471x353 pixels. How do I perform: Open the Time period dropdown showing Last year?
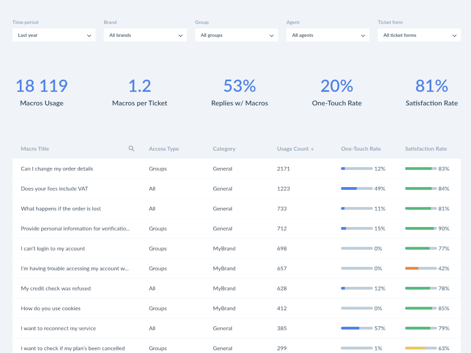(x=54, y=35)
